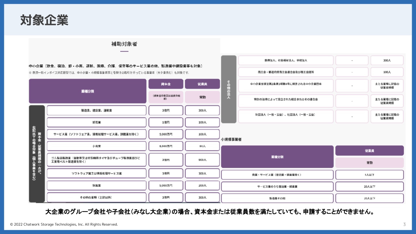This screenshot has width=416, height=234.
Task: Click the bottom note about 大企業のグループ会社や子会社
Action: [210, 212]
